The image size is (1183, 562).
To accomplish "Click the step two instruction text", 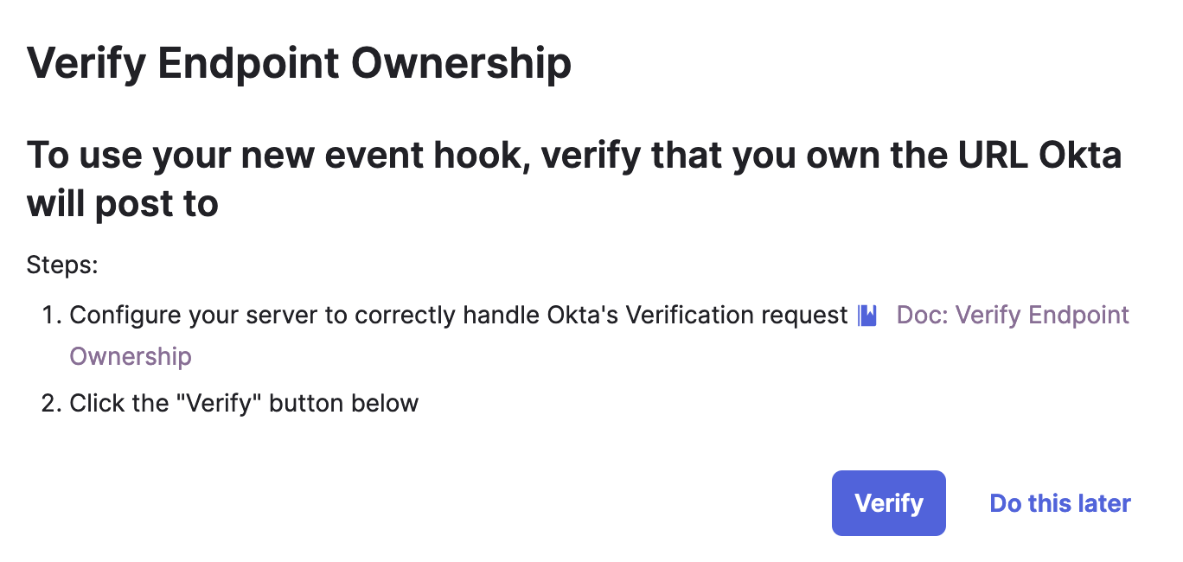I will [x=244, y=403].
